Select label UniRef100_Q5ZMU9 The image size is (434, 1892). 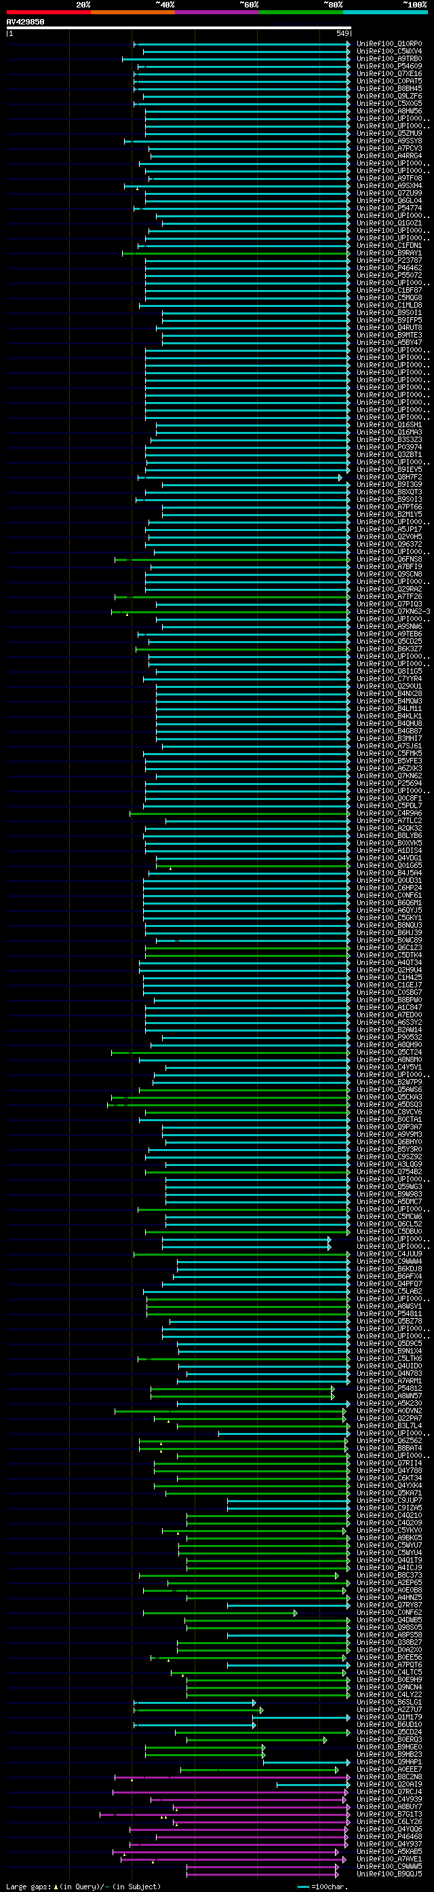(389, 134)
